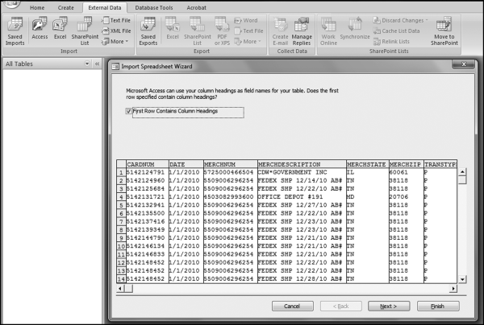Image resolution: width=484 pixels, height=325 pixels.
Task: Select row 4 header in preview
Action: tap(121, 197)
